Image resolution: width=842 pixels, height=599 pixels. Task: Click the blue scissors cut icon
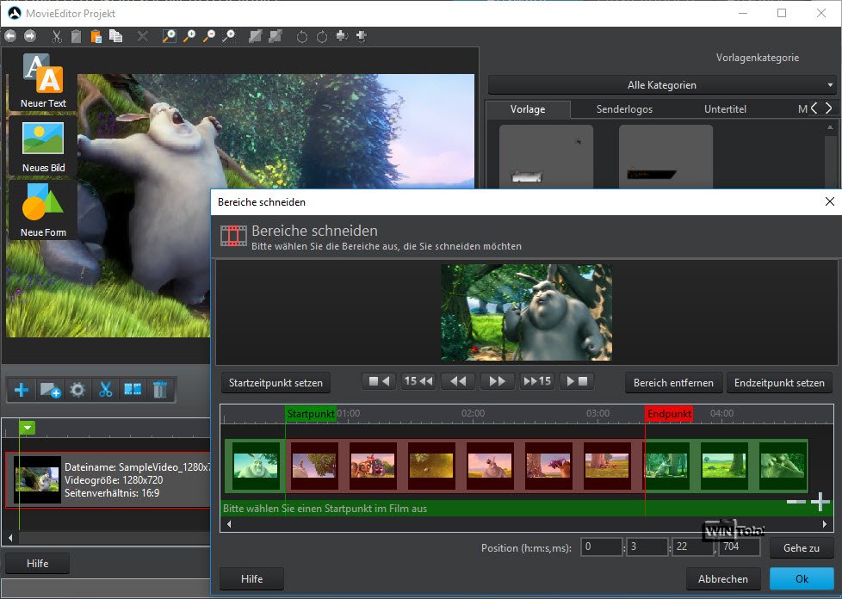click(x=105, y=390)
